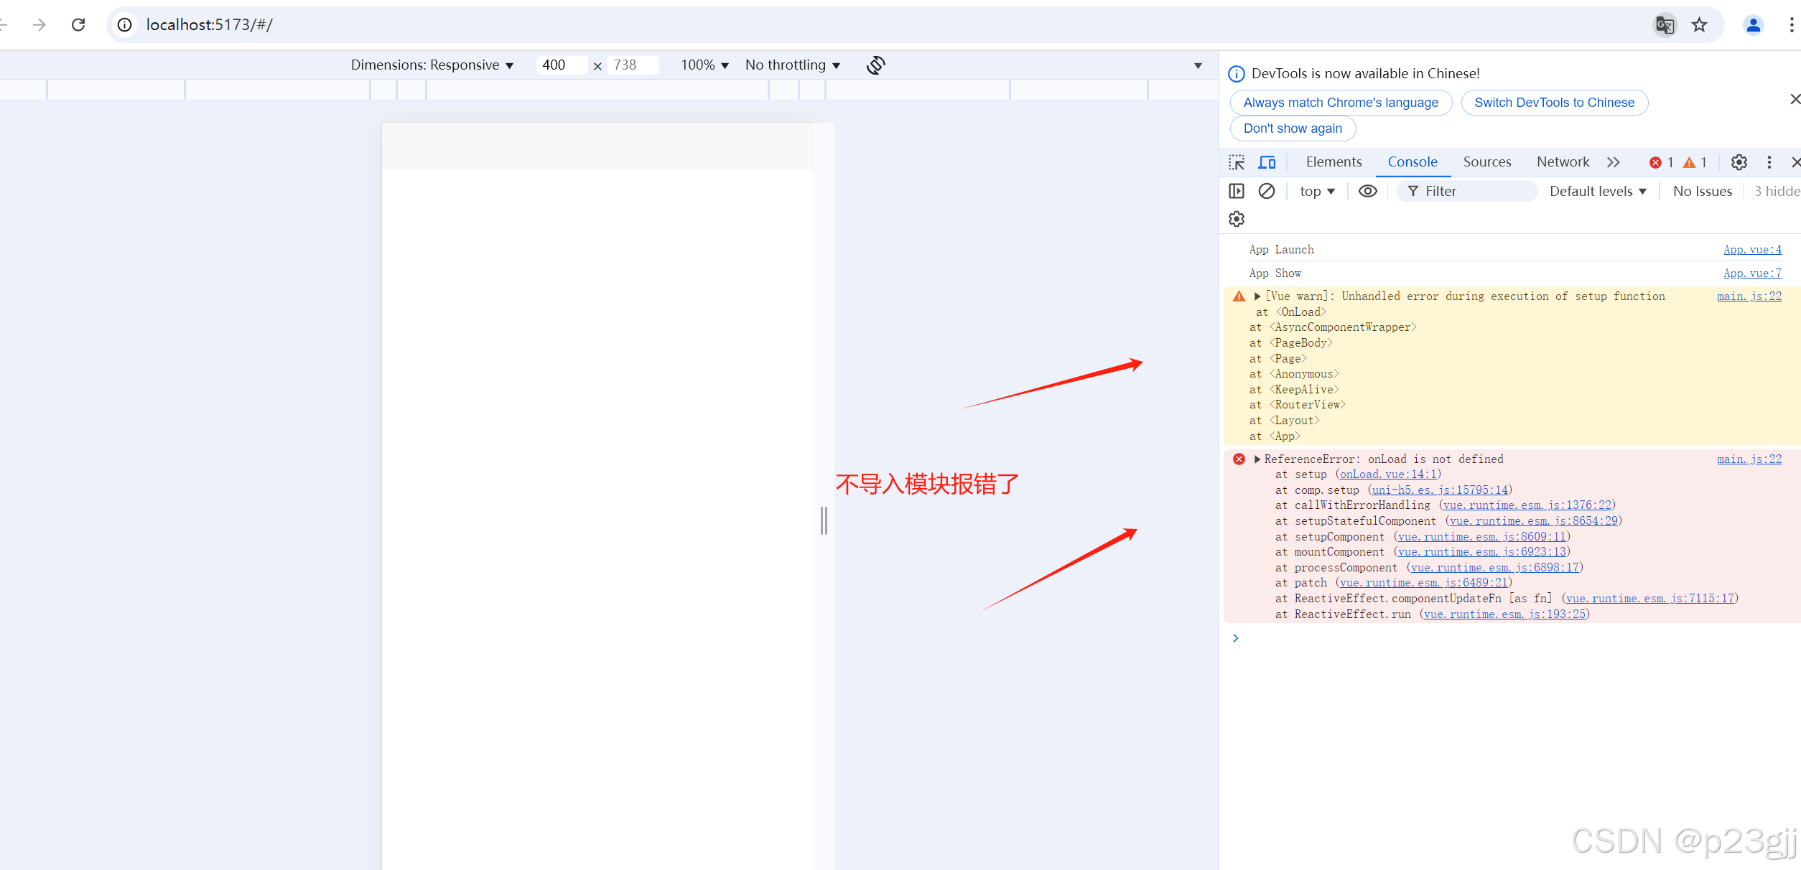
Task: Open live expression eye icon
Action: [1367, 191]
